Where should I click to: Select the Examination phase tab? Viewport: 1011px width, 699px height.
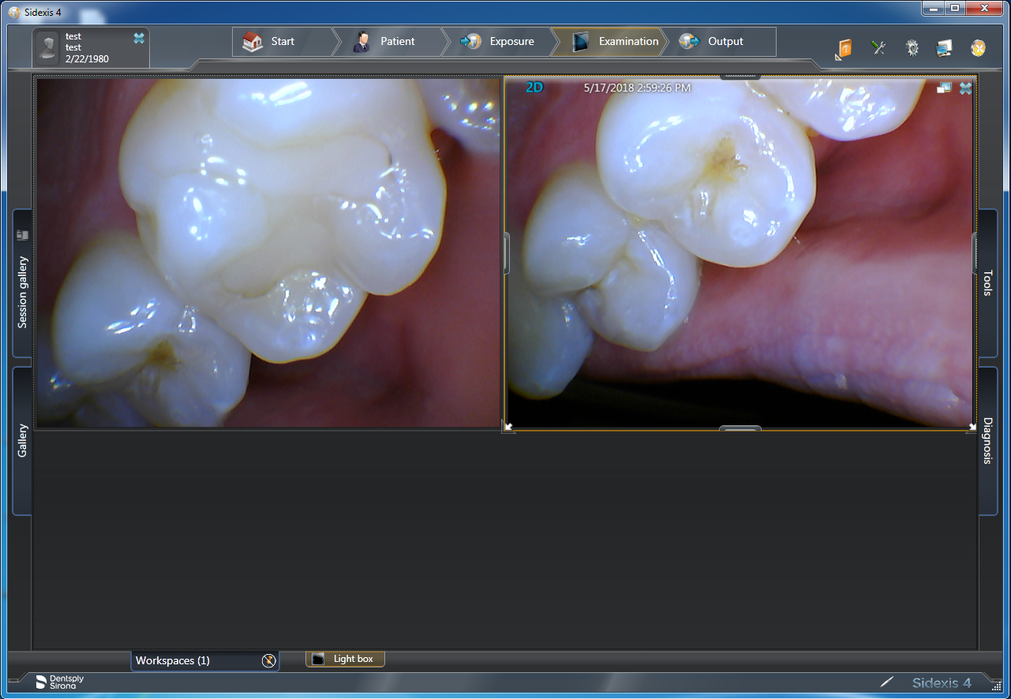coord(608,42)
